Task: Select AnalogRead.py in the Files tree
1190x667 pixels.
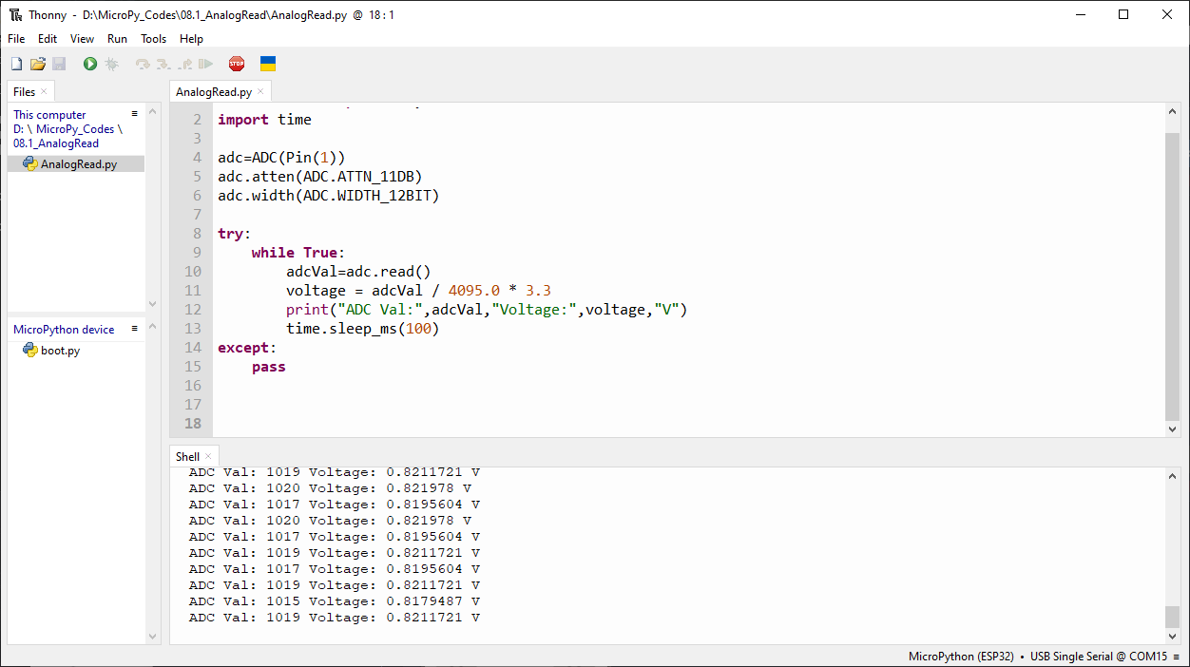Action: coord(78,164)
